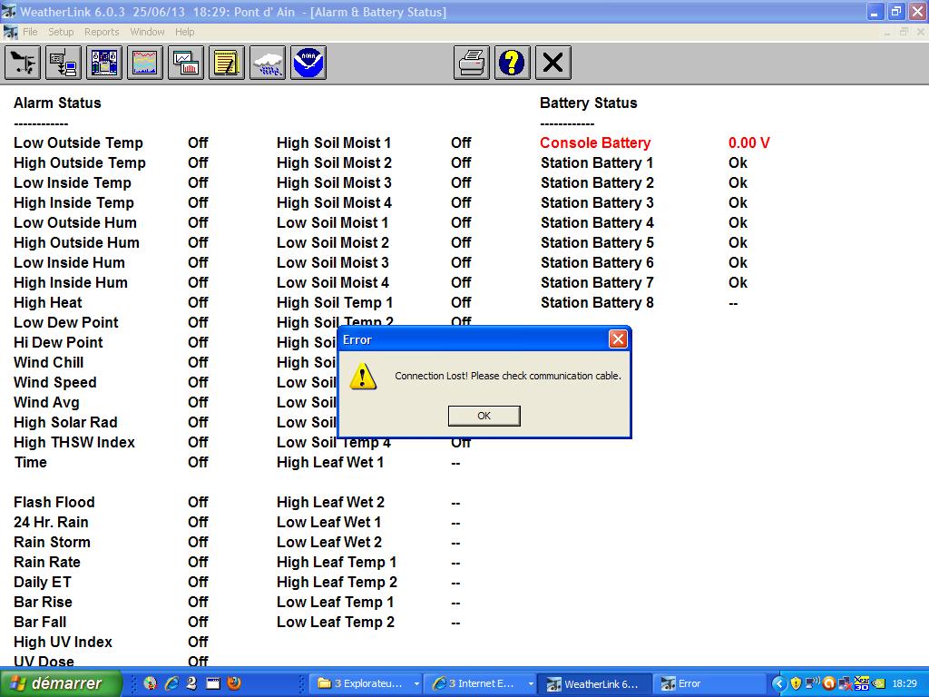Open the yellow notepad browse records icon

[226, 63]
